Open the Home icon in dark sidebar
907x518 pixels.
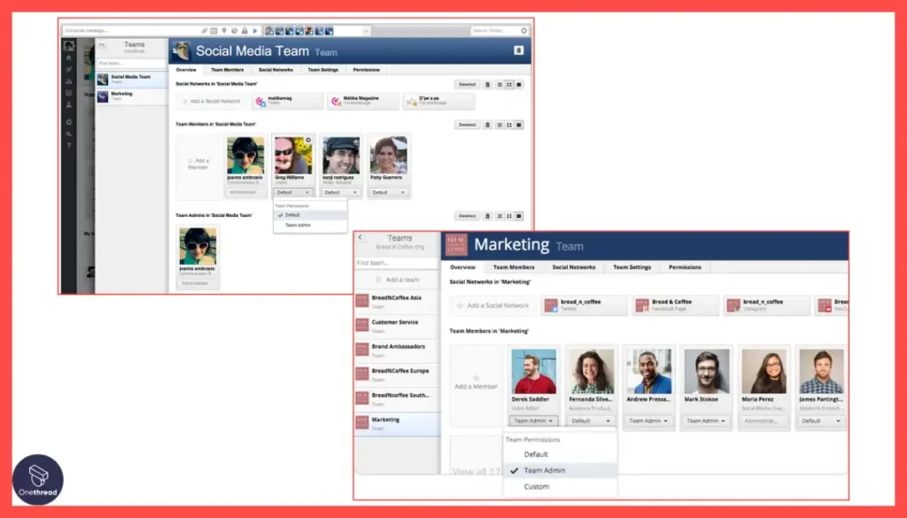[69, 58]
